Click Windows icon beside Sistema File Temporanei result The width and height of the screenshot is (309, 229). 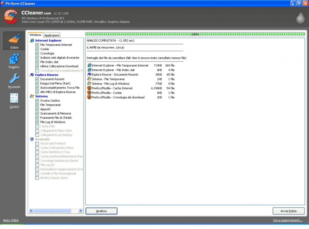coord(89,79)
